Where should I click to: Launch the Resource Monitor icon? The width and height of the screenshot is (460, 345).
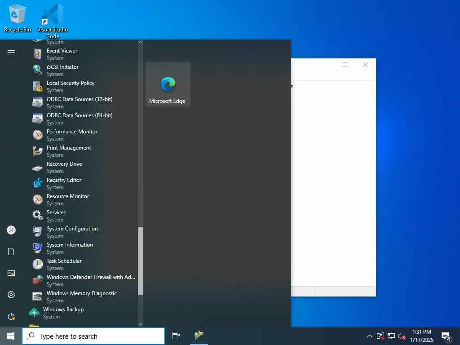coord(37,199)
